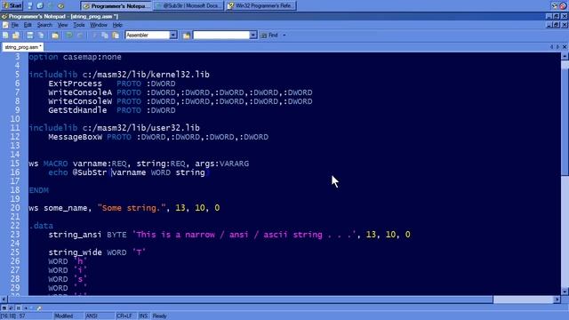The width and height of the screenshot is (569, 320).
Task: Switch to @SubStr Microsoft Docs taskbar button
Action: point(188,6)
